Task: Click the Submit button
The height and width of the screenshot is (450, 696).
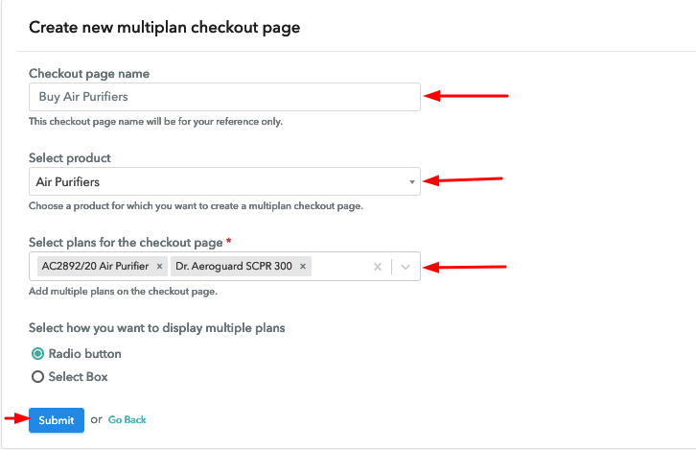Action: 57,420
